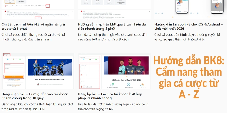Click the bk8 withdrawal guide thumbnail image
Image resolution: width=227 pixels, height=113 pixels.
38,10
